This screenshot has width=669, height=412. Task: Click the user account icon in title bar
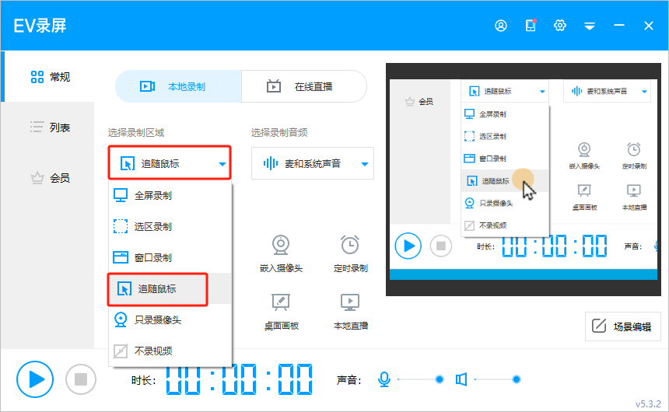coord(501,26)
